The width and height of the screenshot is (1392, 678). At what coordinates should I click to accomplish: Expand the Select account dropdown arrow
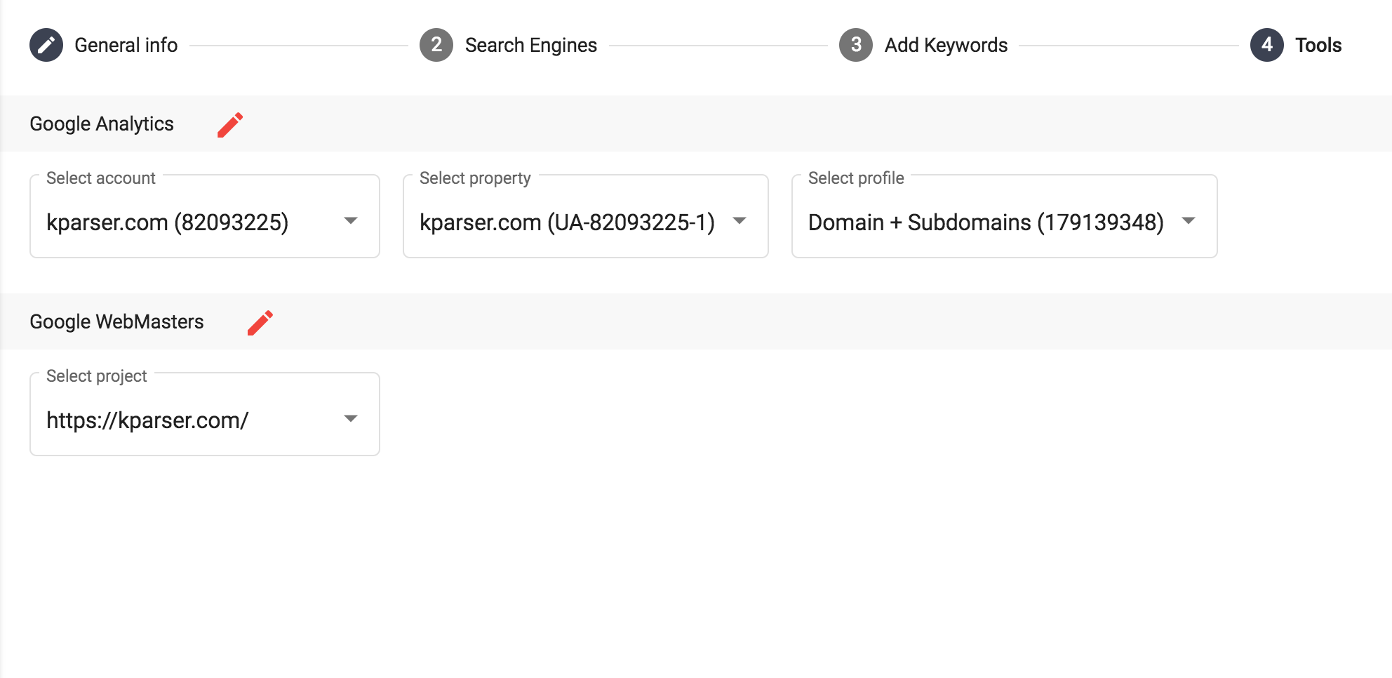tap(351, 221)
